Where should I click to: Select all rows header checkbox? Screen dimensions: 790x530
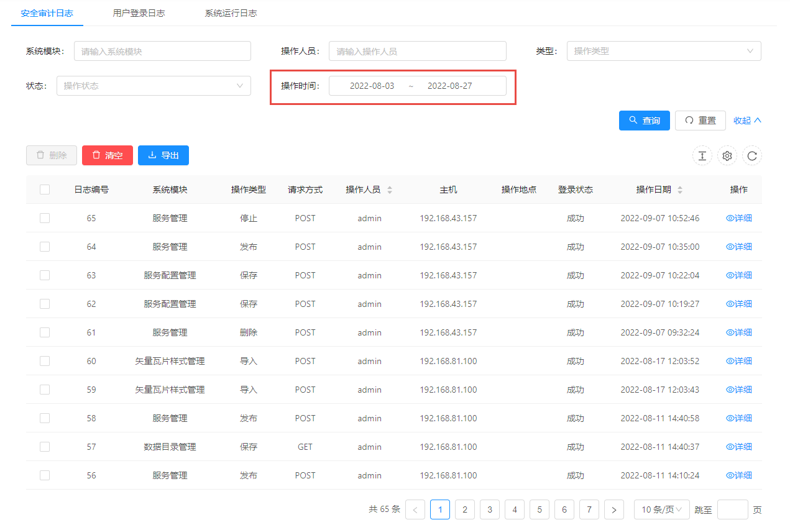pyautogui.click(x=45, y=190)
